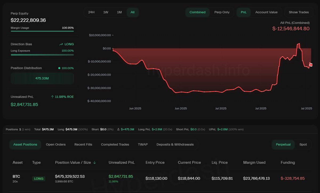Click the Asset column header
320x193 pixels.
(x=18, y=162)
